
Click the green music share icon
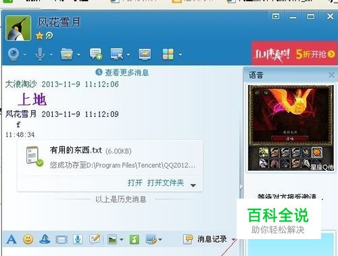point(135,239)
